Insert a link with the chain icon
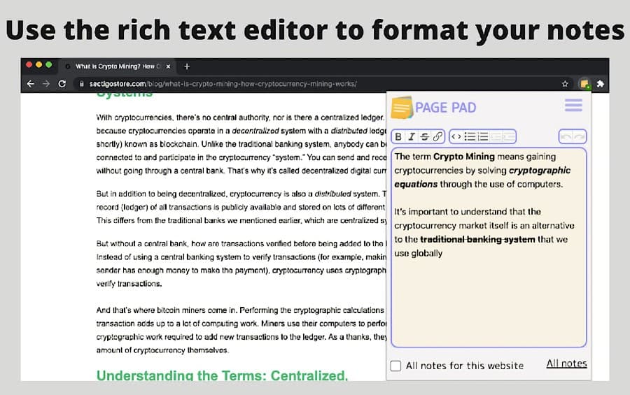This screenshot has height=395, width=630. coord(437,137)
